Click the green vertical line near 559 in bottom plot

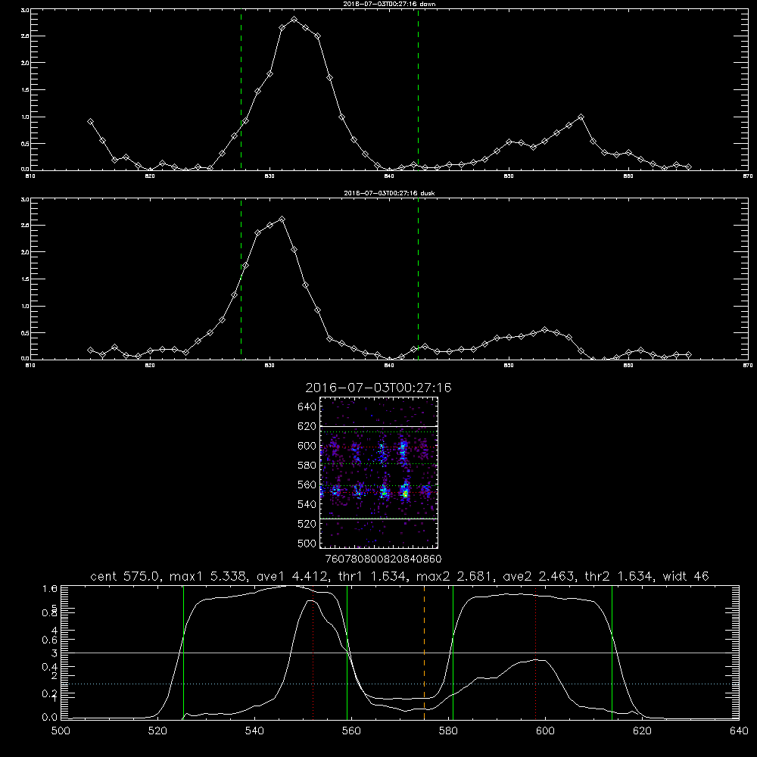(347, 653)
